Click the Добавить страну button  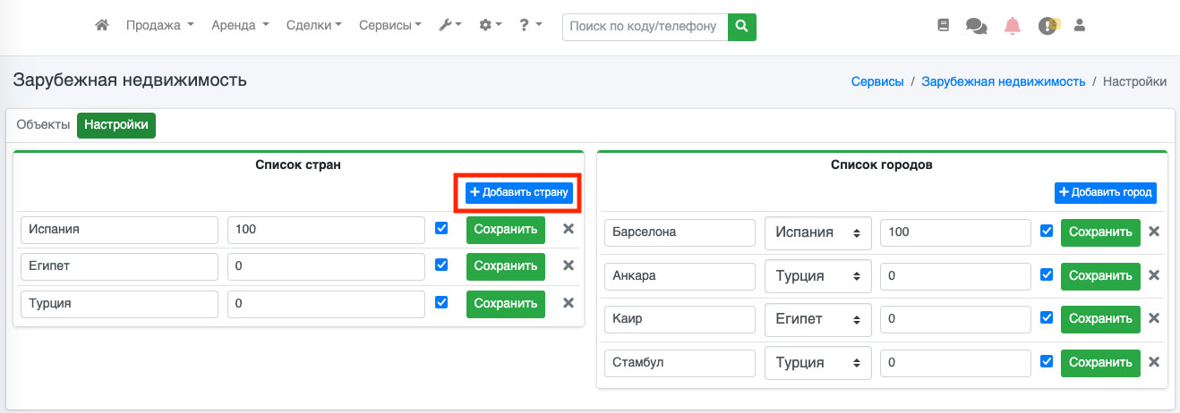pos(519,193)
